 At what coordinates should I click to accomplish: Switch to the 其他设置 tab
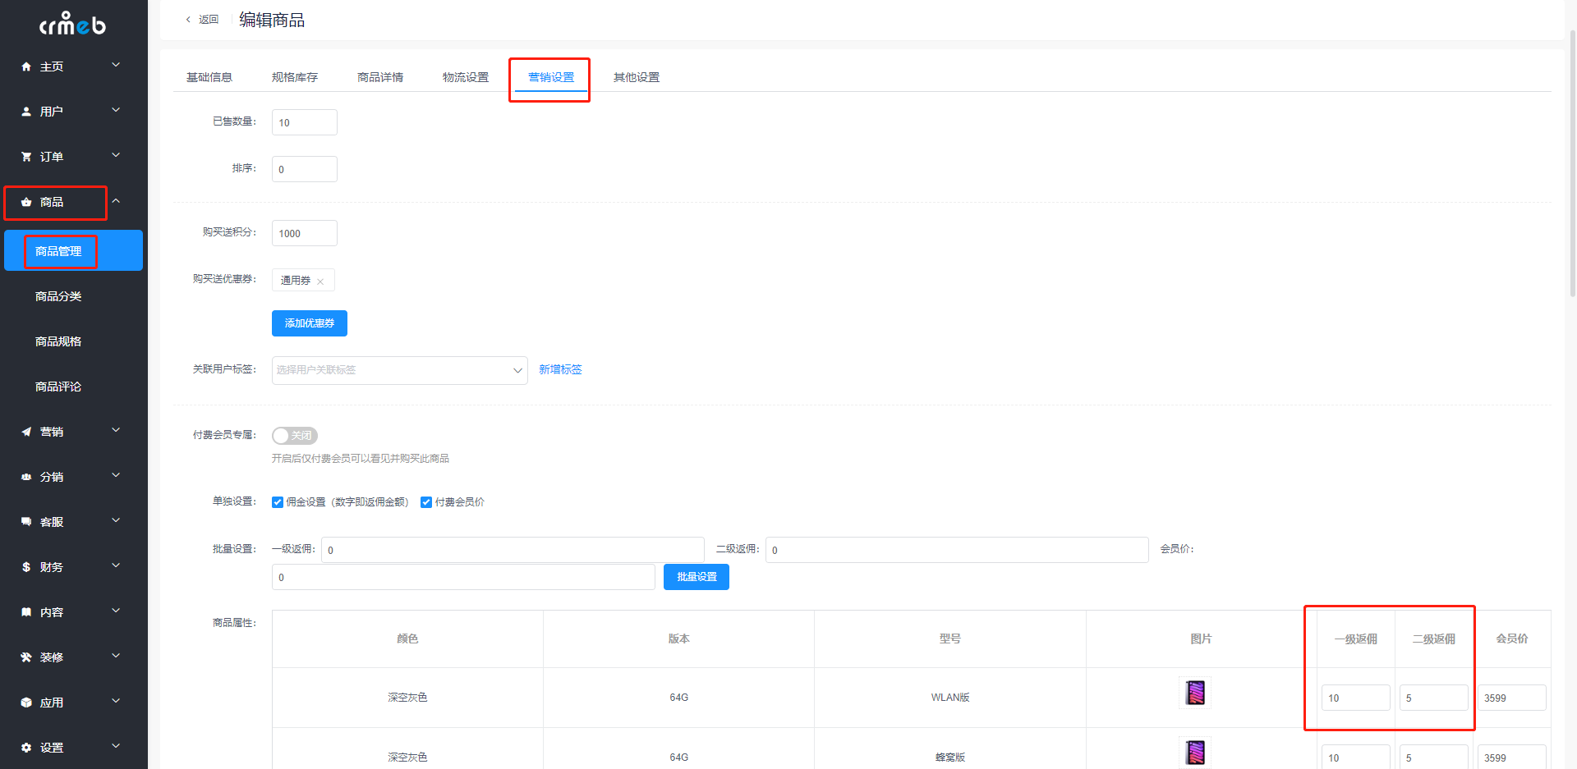point(637,77)
